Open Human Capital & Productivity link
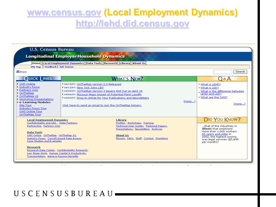 coord(67,153)
